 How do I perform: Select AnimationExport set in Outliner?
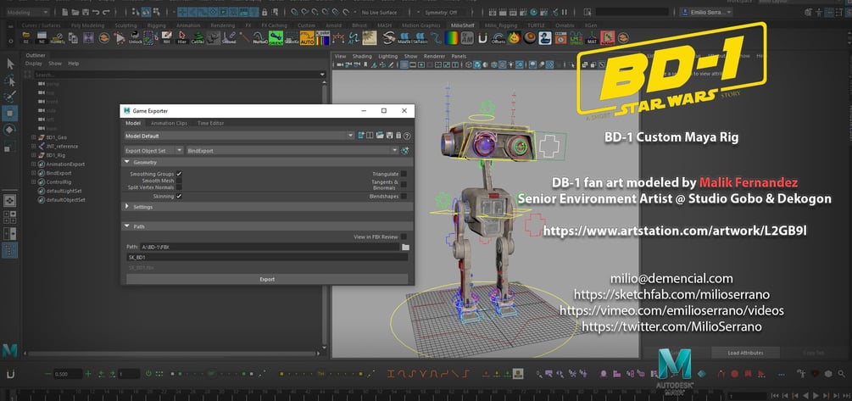coord(65,164)
